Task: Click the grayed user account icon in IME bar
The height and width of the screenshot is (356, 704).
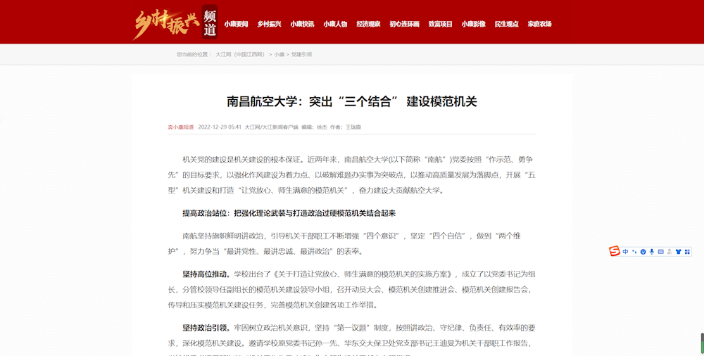Action: [x=670, y=252]
